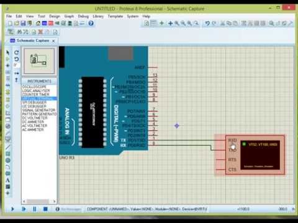Select LOGIC ANALYSER in instruments list
Screen dimensions: 298x223
36,90
